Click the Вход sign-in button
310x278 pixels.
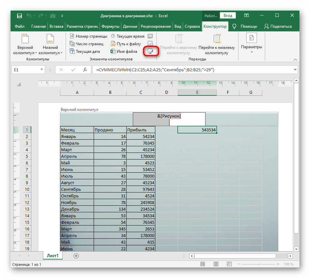pos(228,16)
